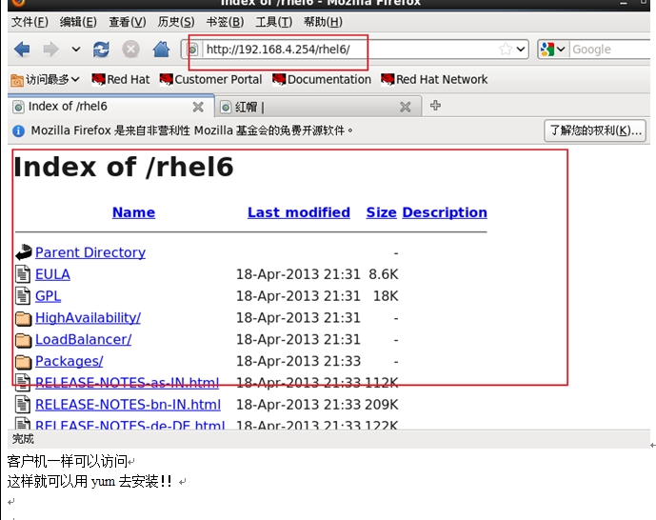Click the Packages date 18-Apr-2013 21:33
656x520 pixels.
298,362
